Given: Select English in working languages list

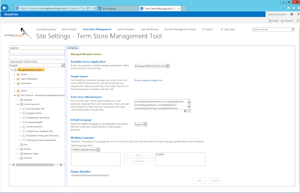Looking at the screenshot, I should click(160, 155).
